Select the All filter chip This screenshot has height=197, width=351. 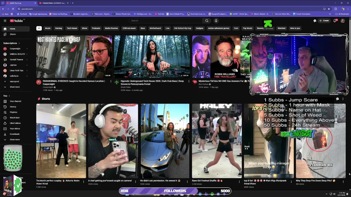[x=39, y=28]
